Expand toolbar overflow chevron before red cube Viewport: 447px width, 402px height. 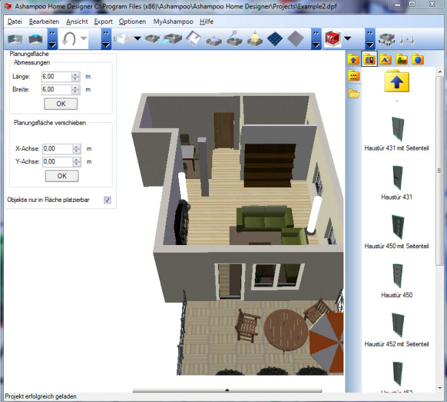tap(316, 39)
